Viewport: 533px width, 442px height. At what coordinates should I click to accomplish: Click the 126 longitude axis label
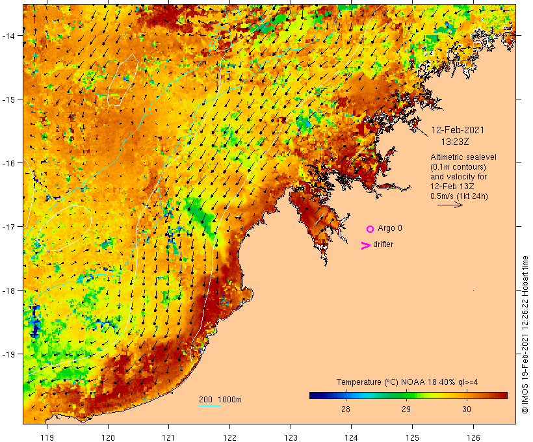(473, 437)
